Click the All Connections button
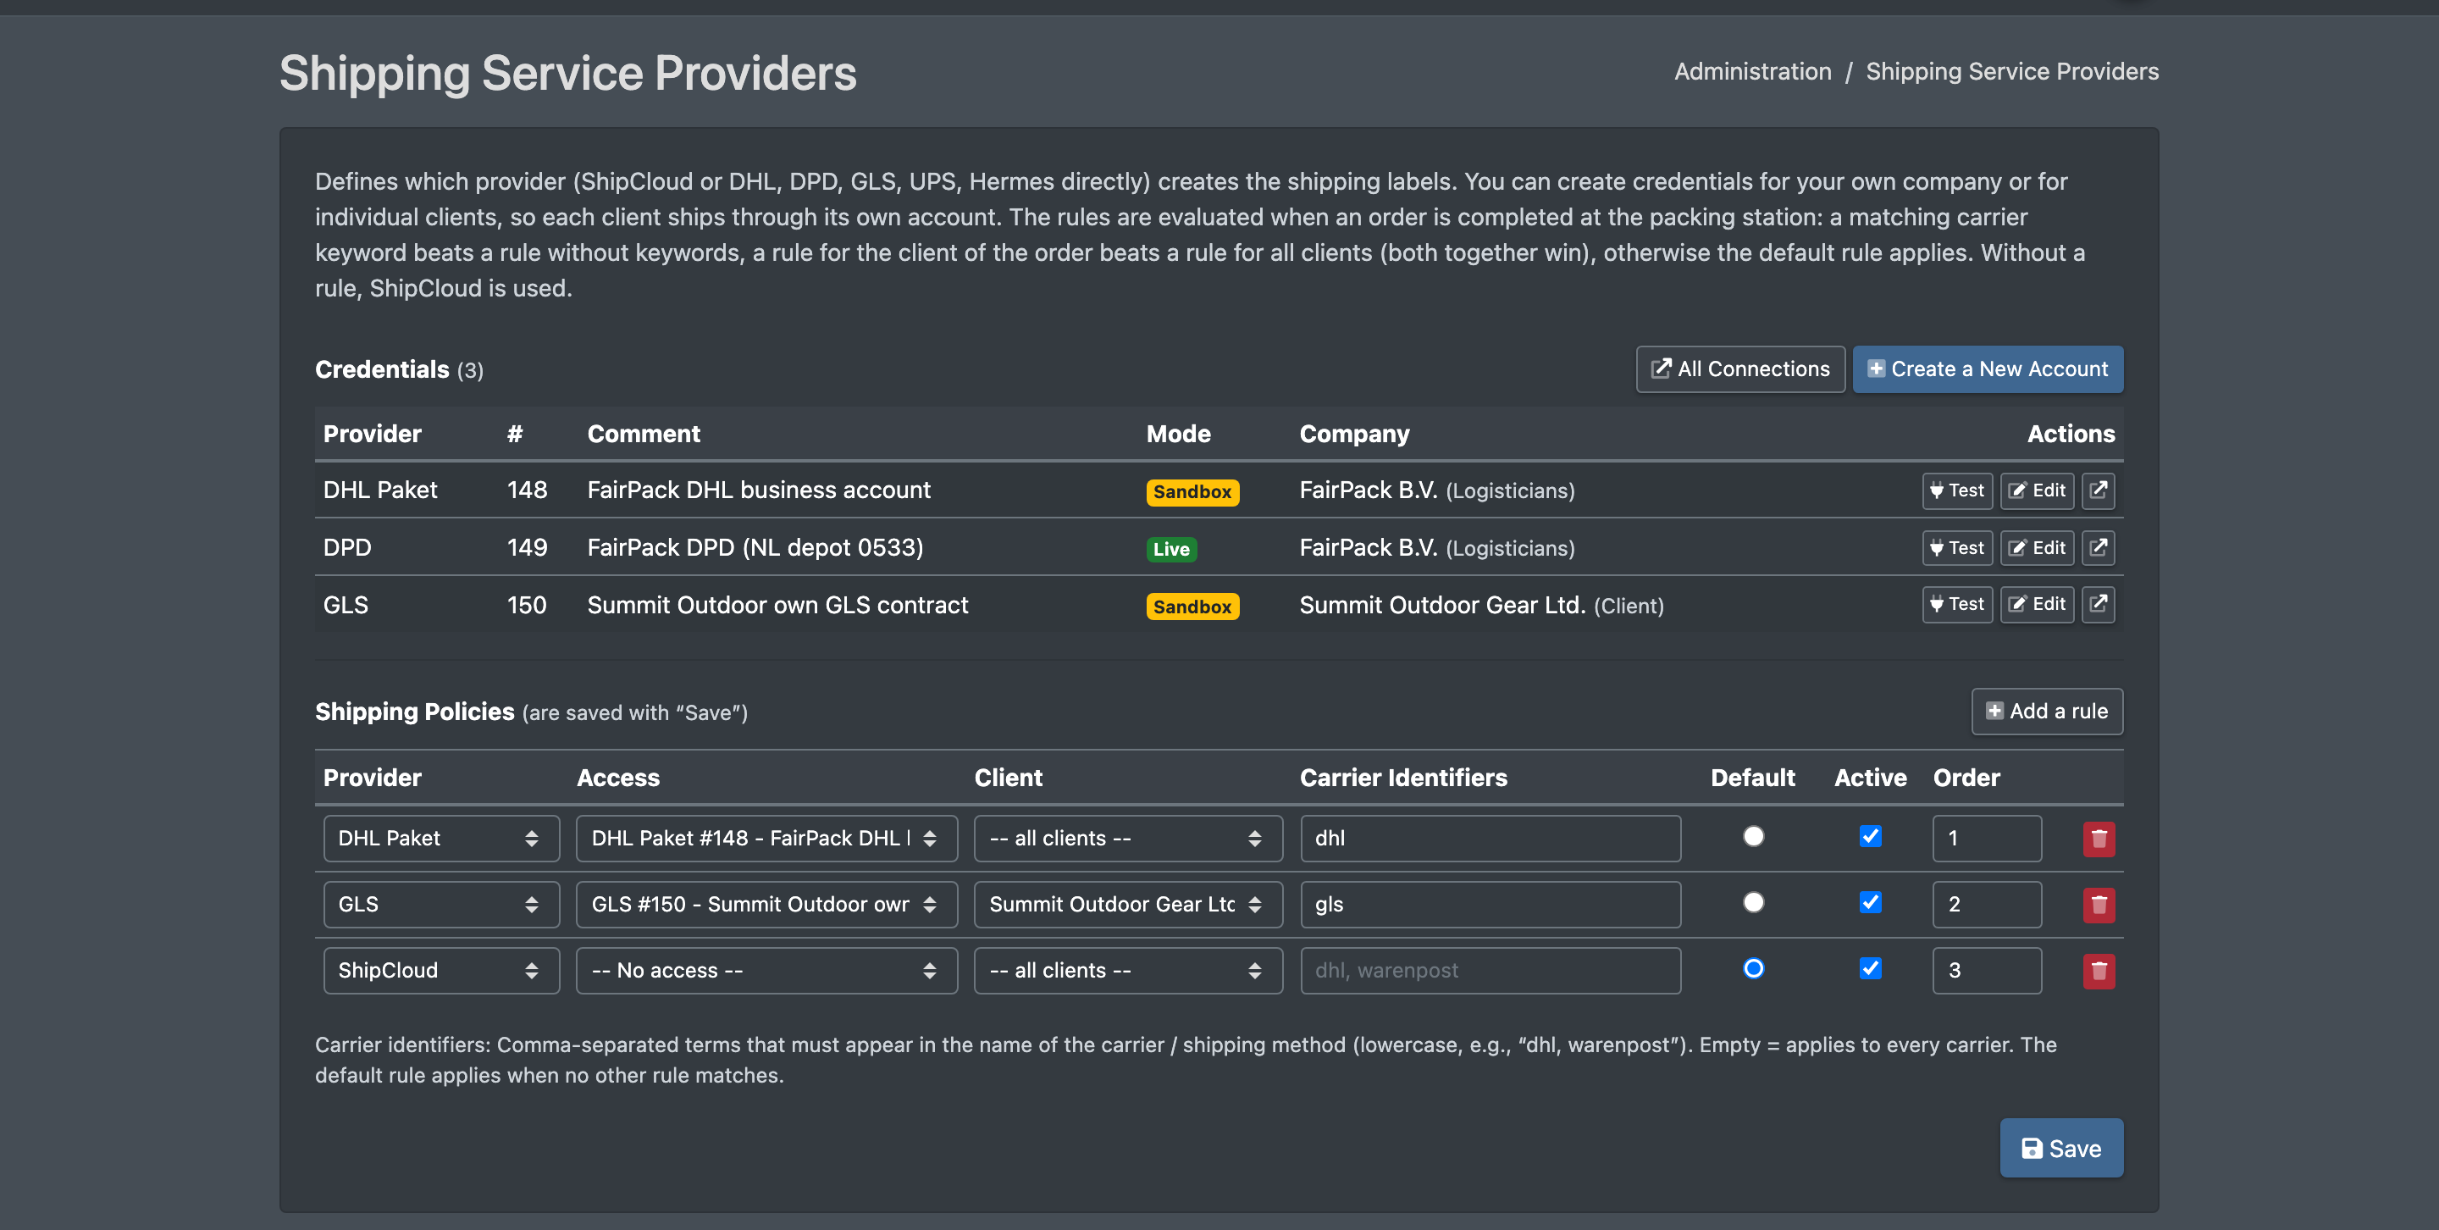The image size is (2439, 1230). click(x=1740, y=369)
